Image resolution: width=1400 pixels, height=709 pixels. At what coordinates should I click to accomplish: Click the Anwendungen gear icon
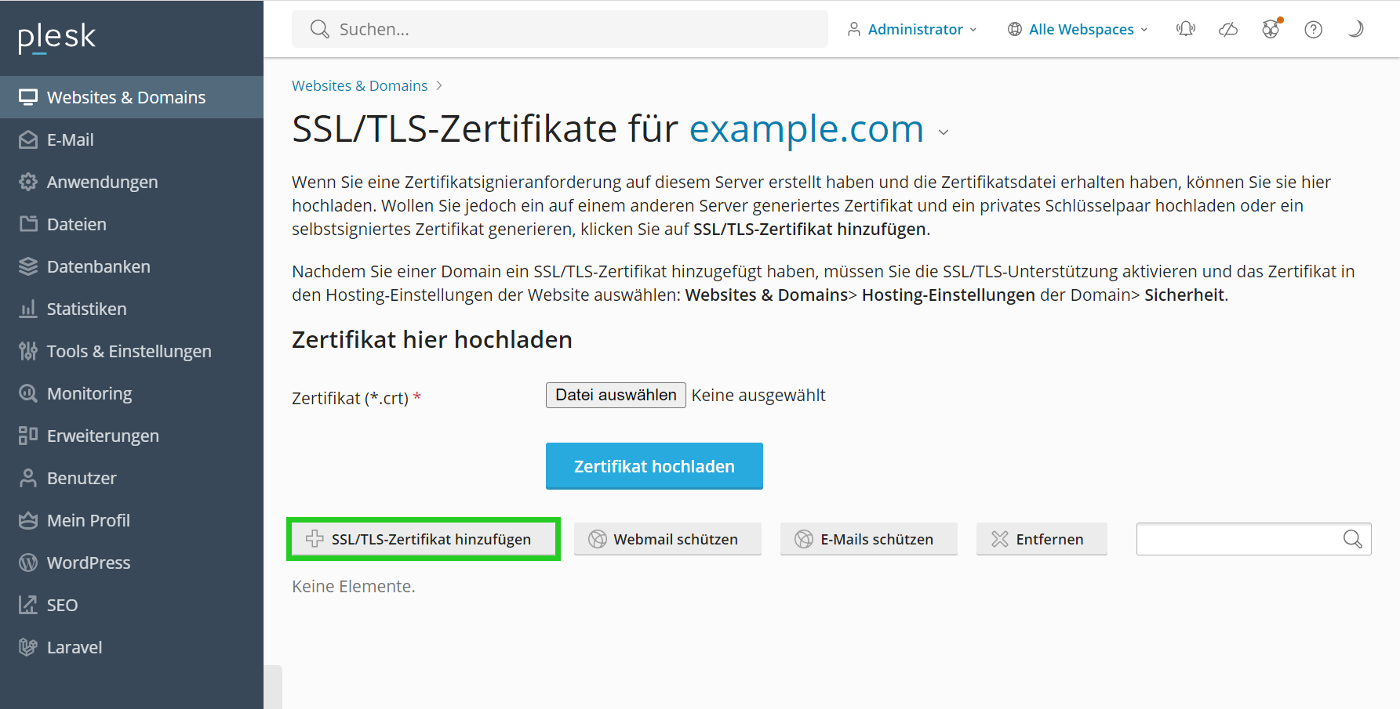pyautogui.click(x=28, y=182)
